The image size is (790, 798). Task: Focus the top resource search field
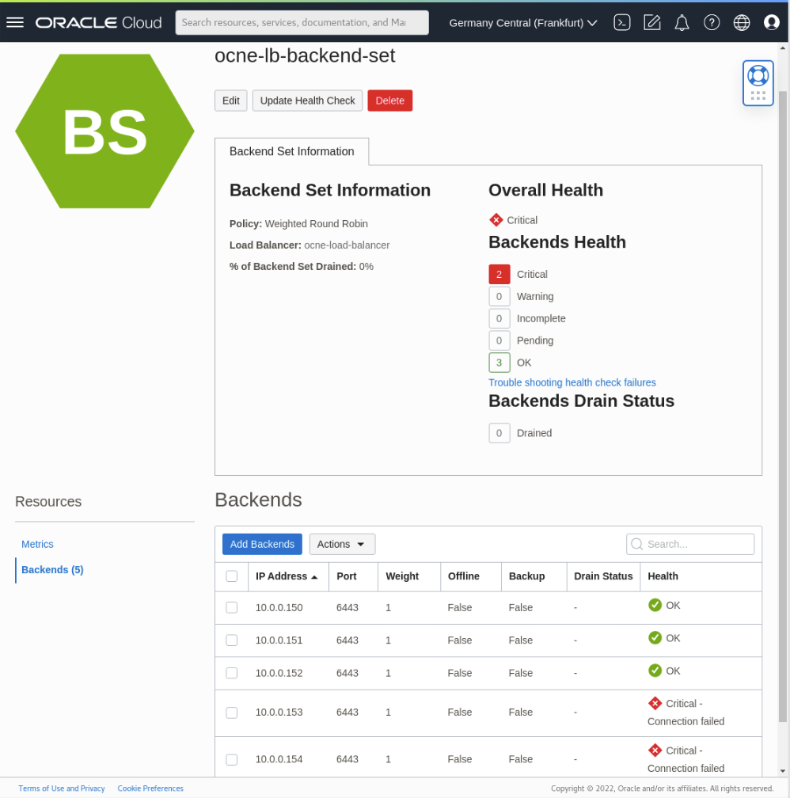pos(302,22)
